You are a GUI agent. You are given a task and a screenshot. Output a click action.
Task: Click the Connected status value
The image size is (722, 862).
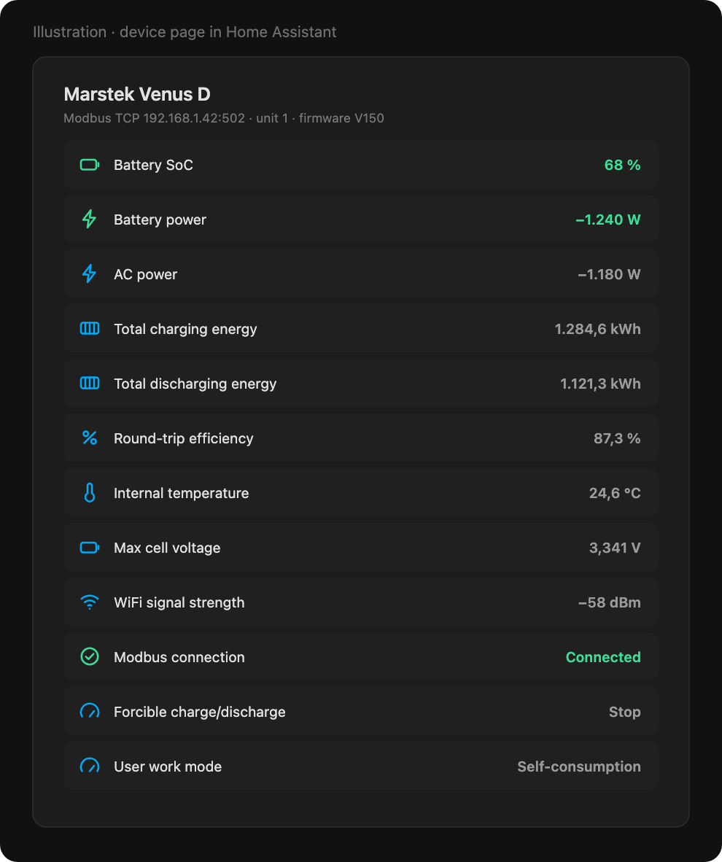click(603, 657)
